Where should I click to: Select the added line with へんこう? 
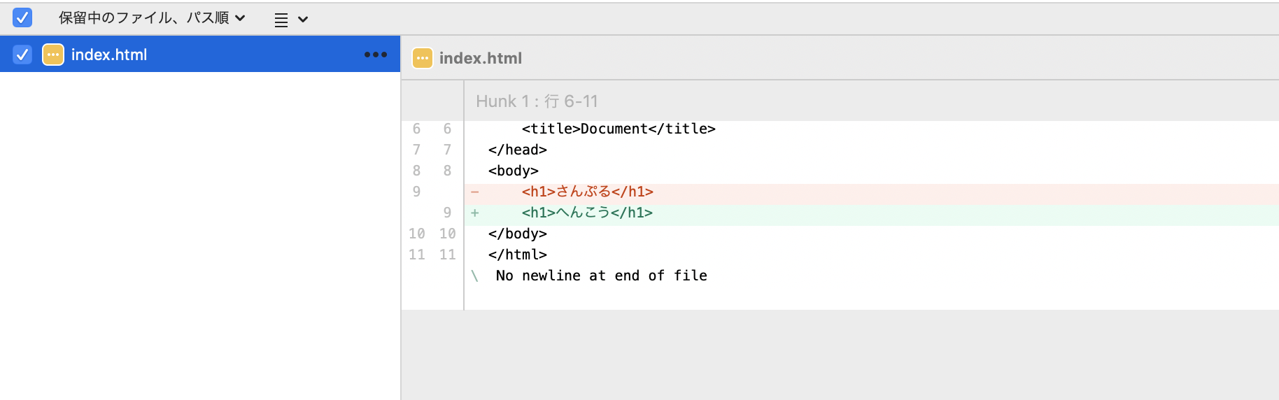point(871,213)
